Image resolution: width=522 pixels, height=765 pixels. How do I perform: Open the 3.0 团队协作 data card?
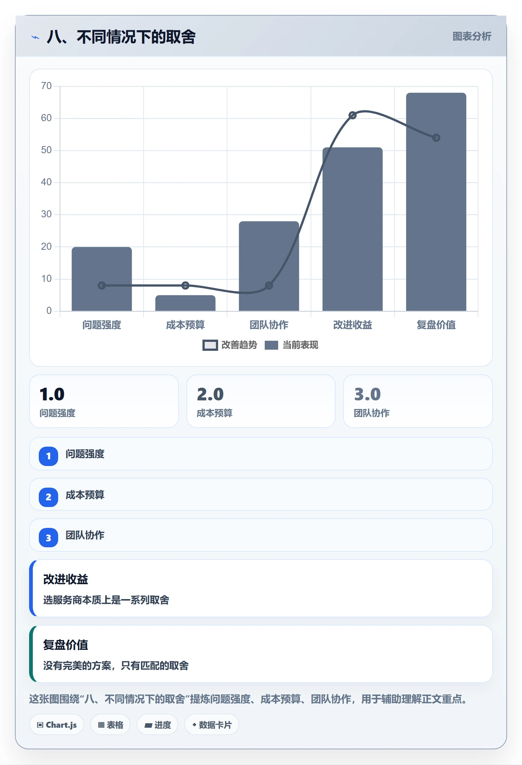(418, 401)
